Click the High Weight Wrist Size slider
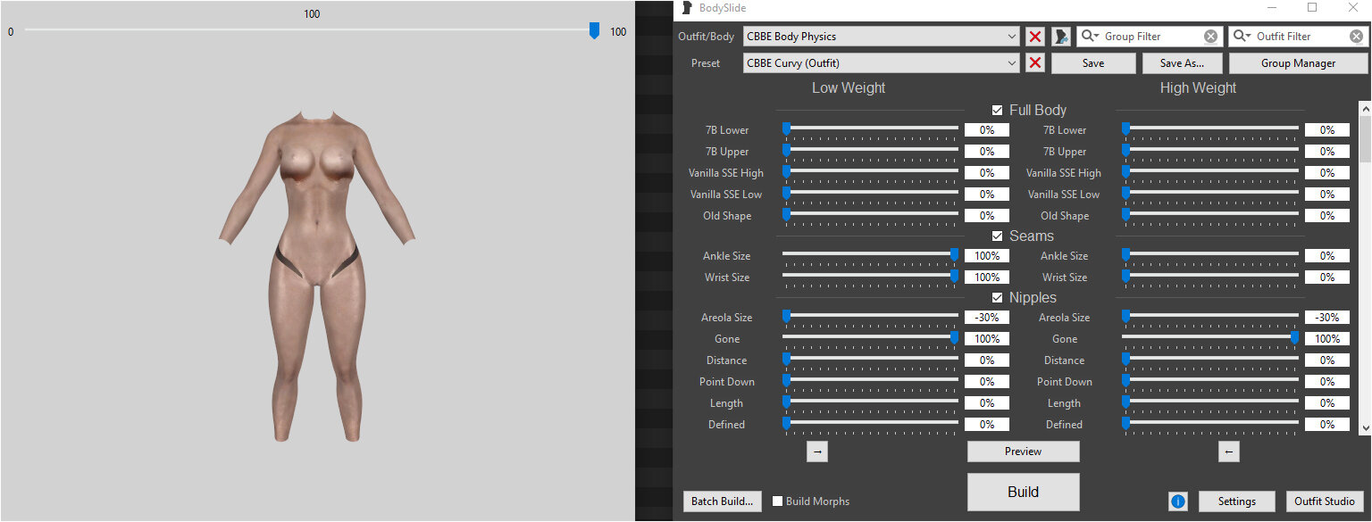This screenshot has width=1372, height=522. pyautogui.click(x=1210, y=278)
